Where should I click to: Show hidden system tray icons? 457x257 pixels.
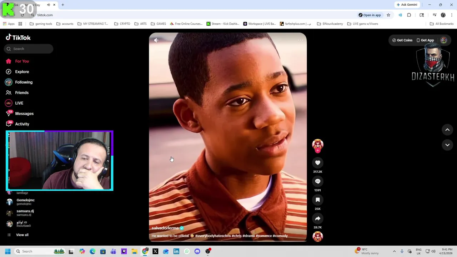click(394, 251)
